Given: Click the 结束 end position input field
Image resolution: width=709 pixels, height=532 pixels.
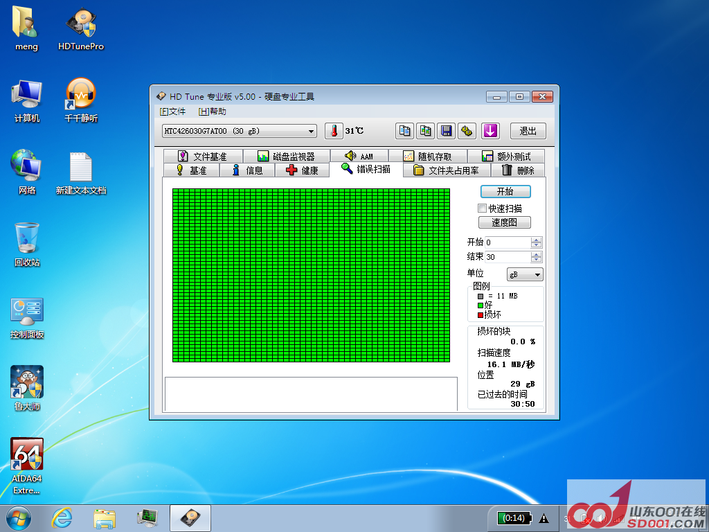Looking at the screenshot, I should coord(508,257).
